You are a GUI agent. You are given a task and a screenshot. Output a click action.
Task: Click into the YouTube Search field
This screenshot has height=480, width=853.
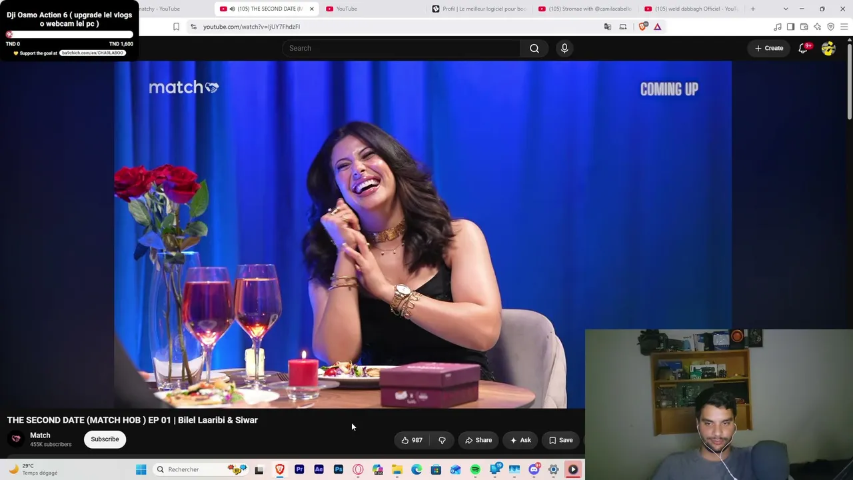[x=401, y=48]
